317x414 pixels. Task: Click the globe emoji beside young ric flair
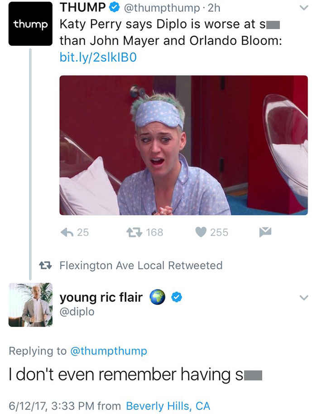(x=158, y=297)
